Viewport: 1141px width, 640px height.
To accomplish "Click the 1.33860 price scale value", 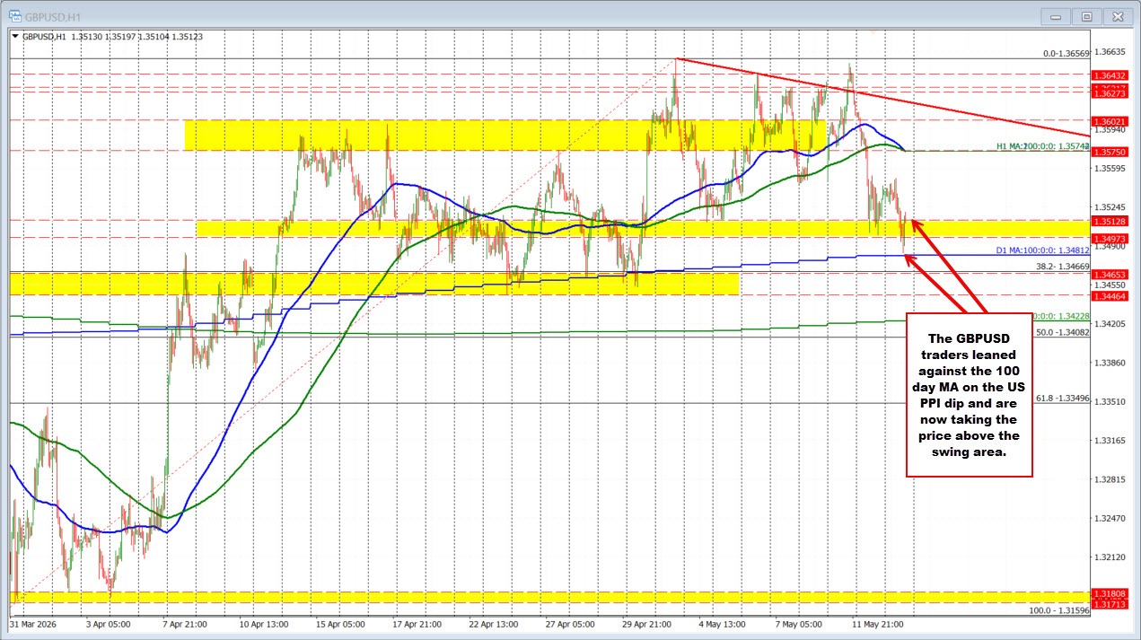I will (1110, 363).
